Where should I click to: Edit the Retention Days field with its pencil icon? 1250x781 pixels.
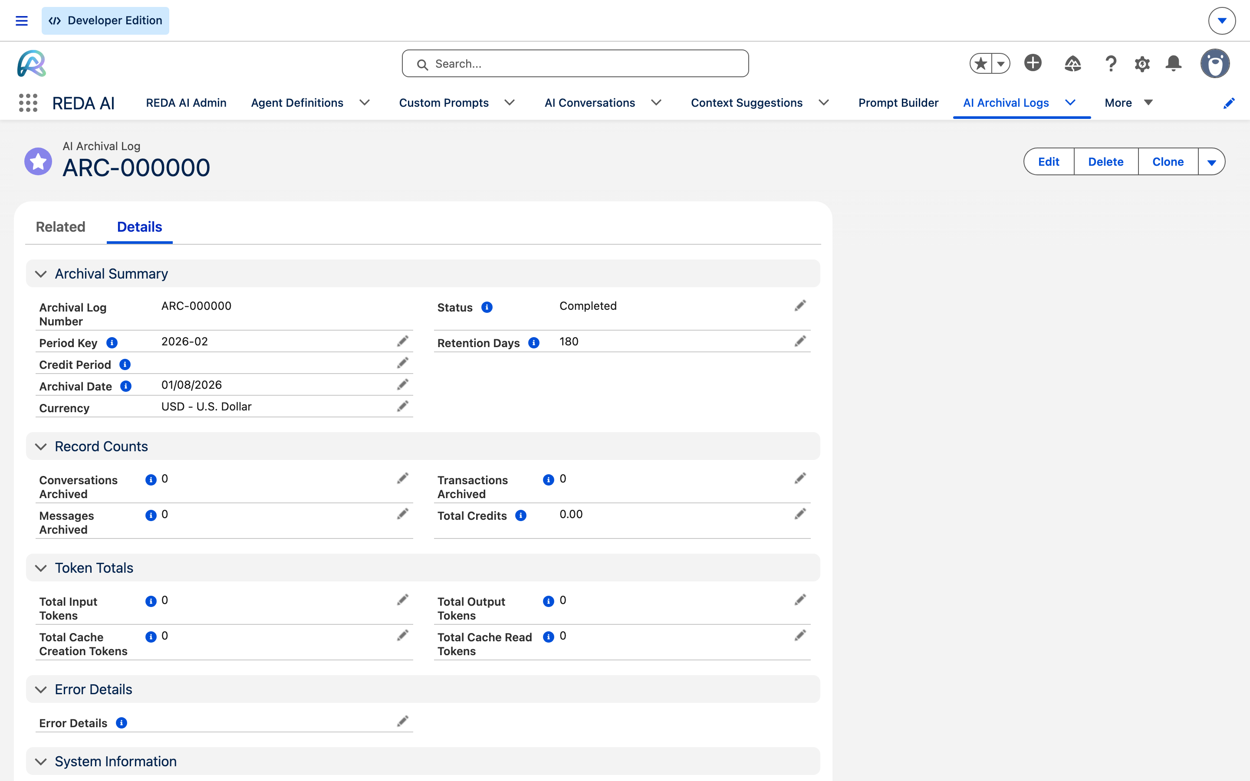pyautogui.click(x=800, y=341)
